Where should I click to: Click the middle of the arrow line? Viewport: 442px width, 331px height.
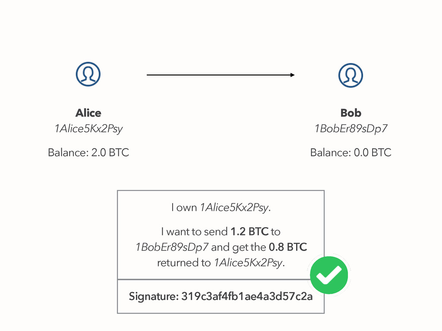(x=219, y=75)
